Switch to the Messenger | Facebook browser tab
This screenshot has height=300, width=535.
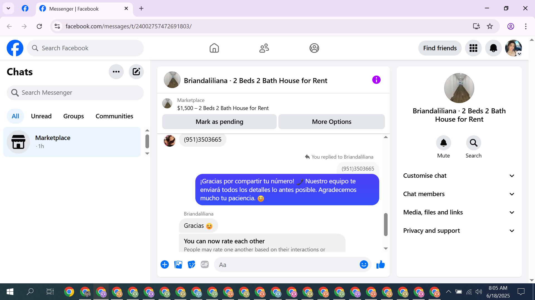point(84,9)
